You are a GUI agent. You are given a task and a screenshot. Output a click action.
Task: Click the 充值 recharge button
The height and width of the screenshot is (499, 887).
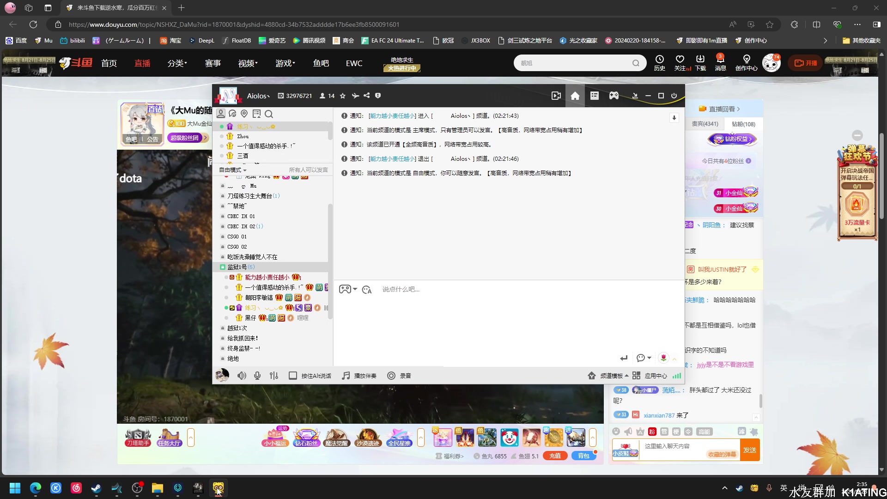(x=555, y=456)
